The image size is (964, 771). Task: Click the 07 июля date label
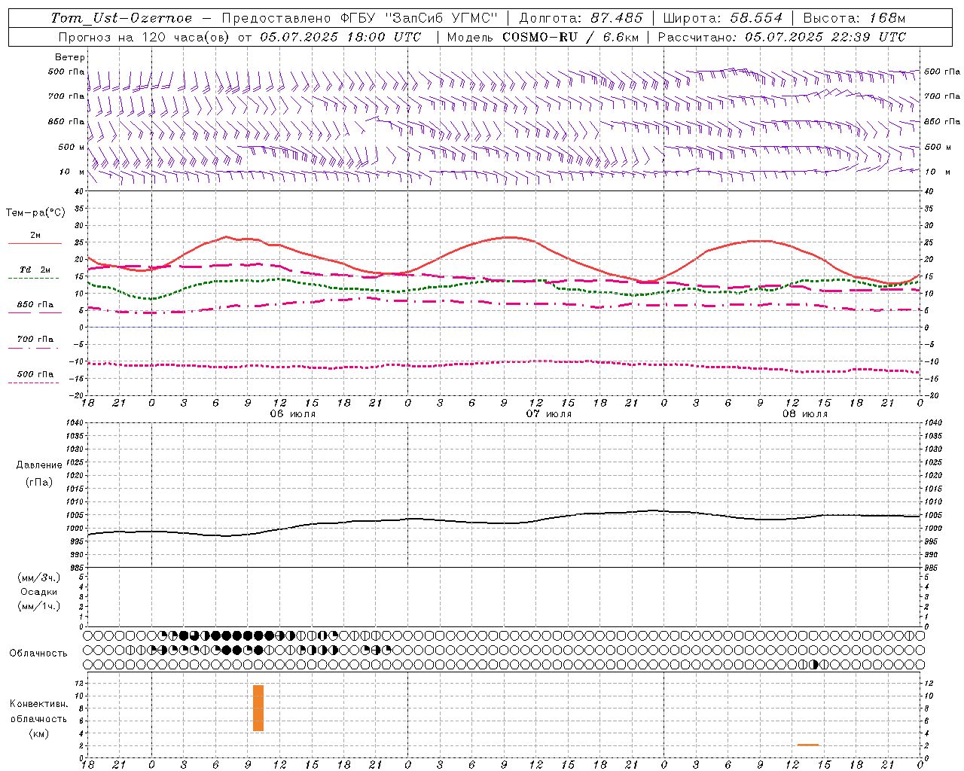pos(549,414)
